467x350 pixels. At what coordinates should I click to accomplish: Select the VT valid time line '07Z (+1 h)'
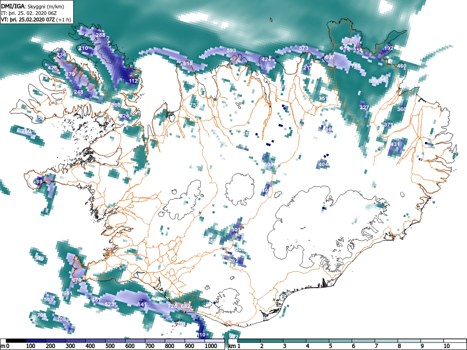pos(36,20)
